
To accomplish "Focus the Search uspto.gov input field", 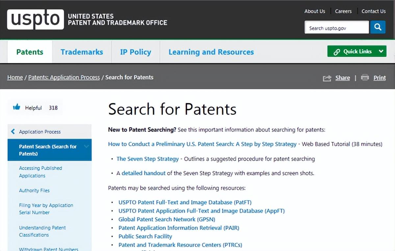I will pyautogui.click(x=336, y=28).
